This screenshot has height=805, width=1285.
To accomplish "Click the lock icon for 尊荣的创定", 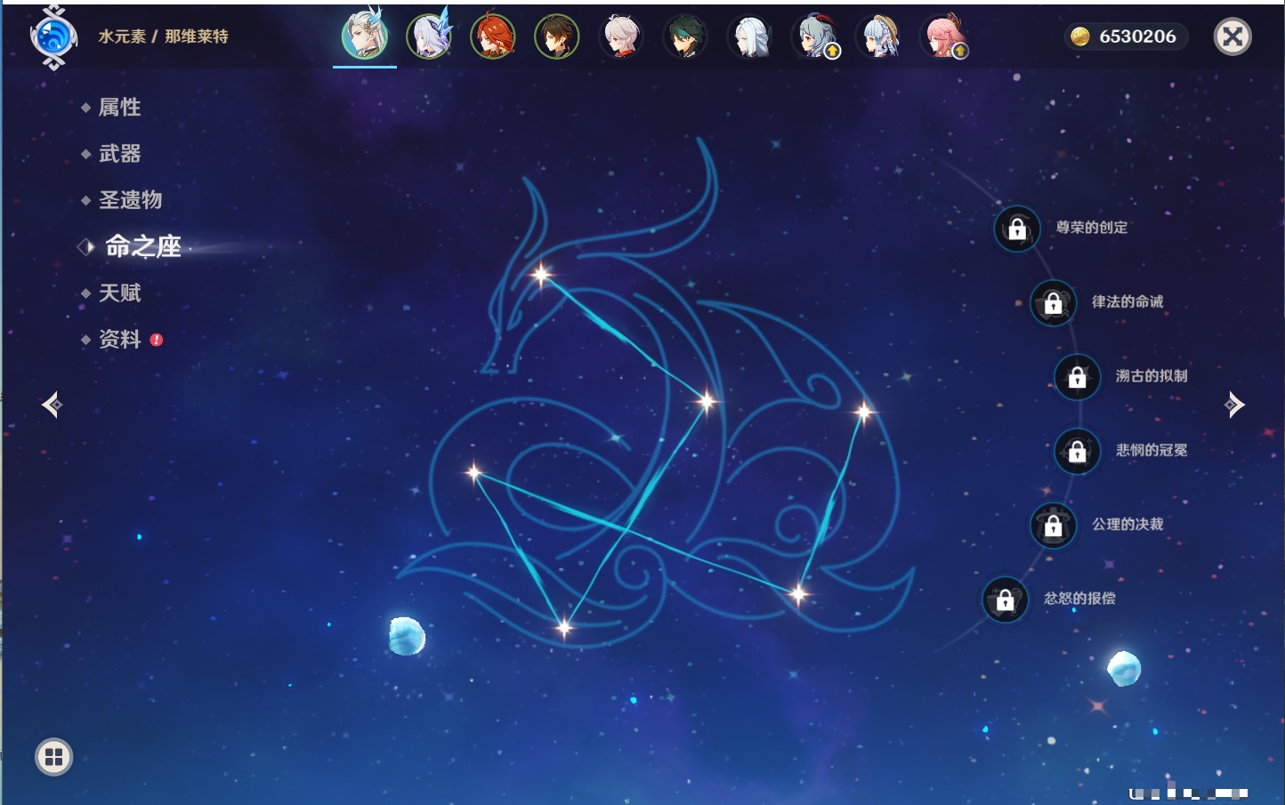I will tap(1017, 229).
